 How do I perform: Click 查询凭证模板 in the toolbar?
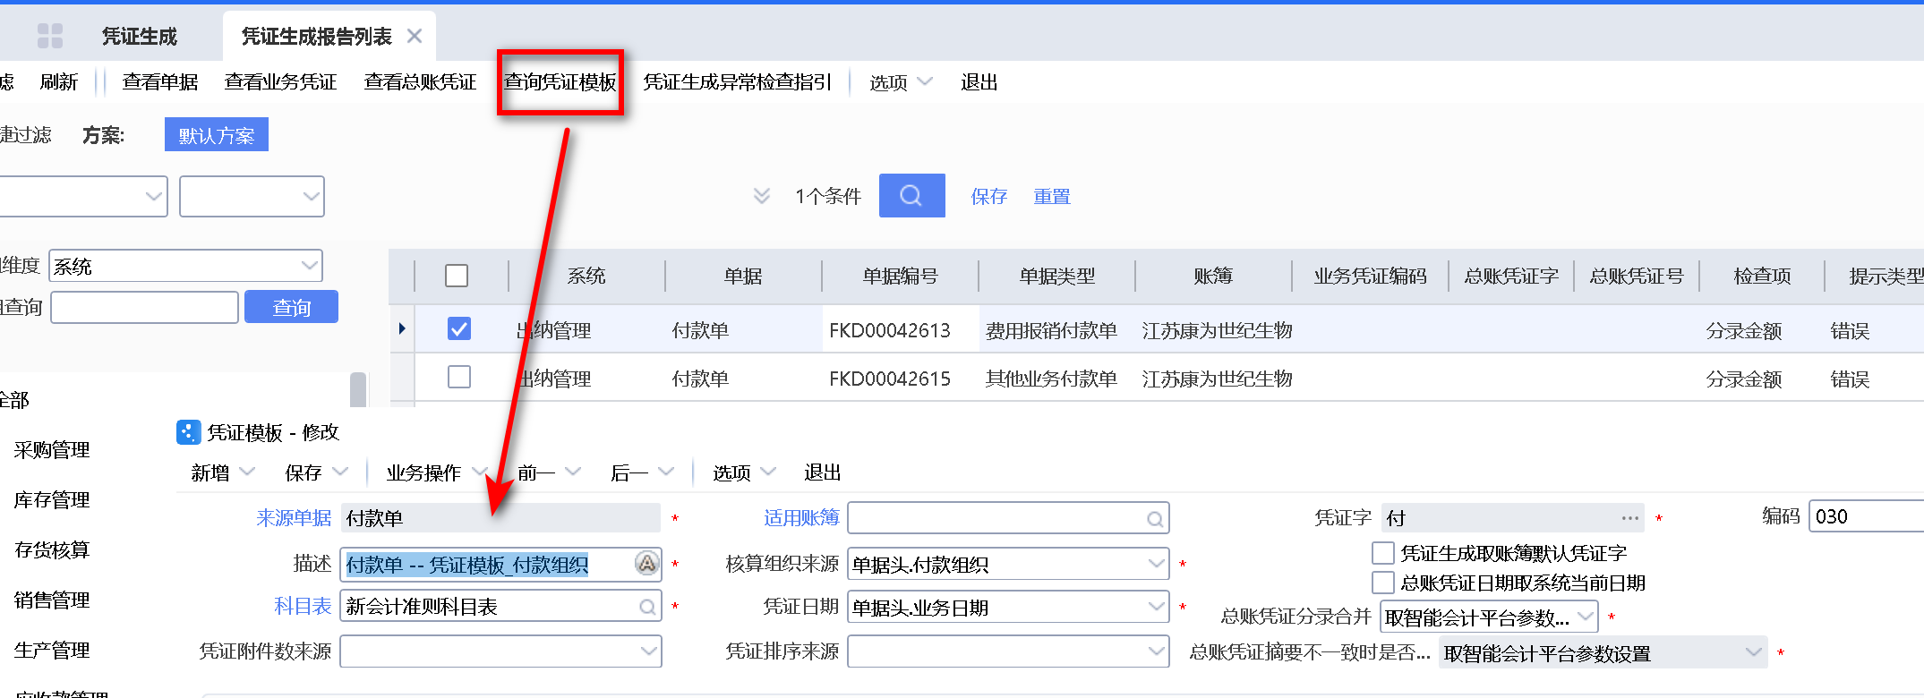pos(560,82)
